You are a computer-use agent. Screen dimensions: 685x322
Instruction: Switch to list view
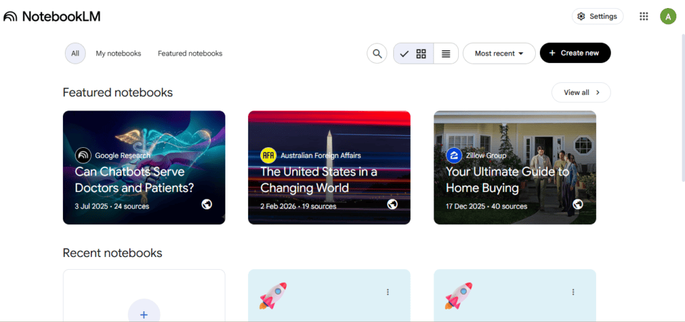[446, 54]
